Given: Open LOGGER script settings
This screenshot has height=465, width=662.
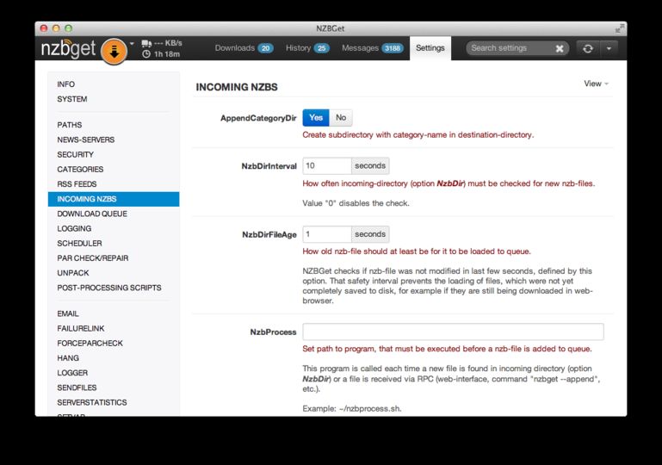Looking at the screenshot, I should (x=72, y=373).
